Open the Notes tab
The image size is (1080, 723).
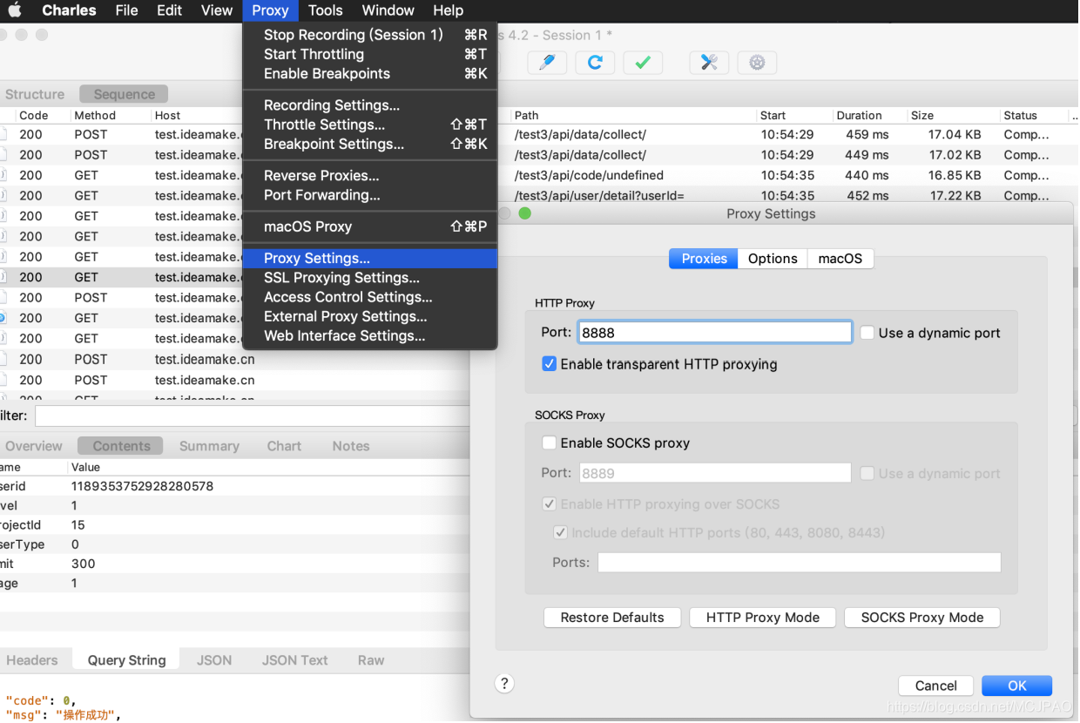(351, 446)
